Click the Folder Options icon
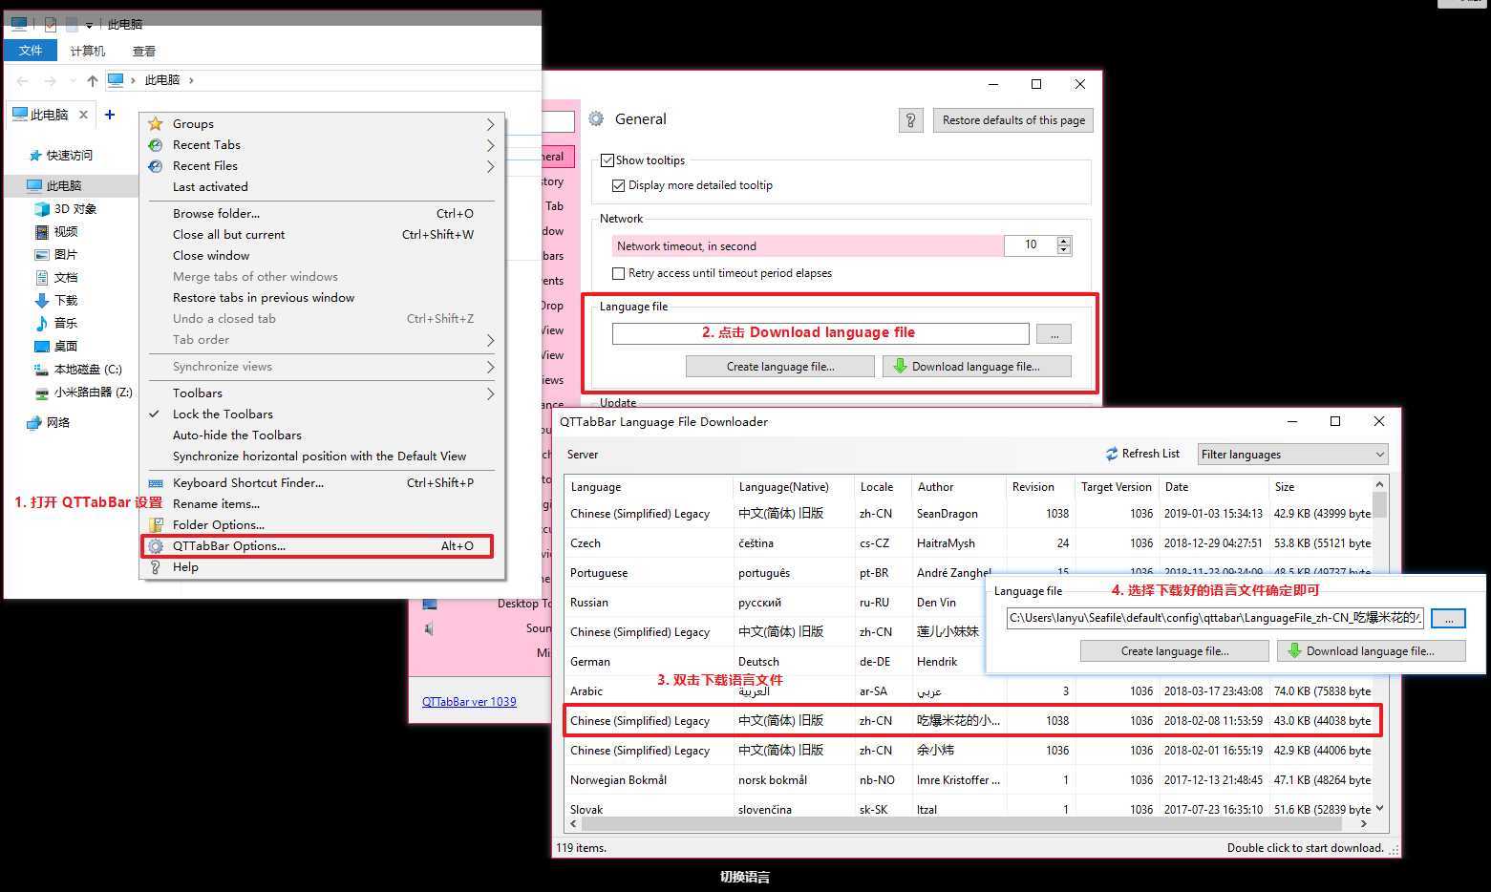The width and height of the screenshot is (1491, 892). 156,525
